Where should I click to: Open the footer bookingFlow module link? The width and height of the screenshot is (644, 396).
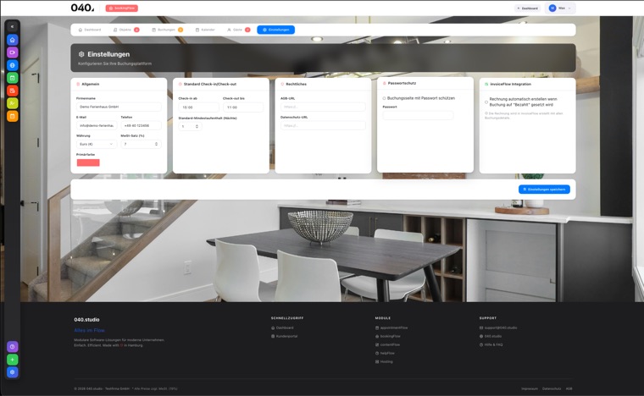tap(388, 336)
